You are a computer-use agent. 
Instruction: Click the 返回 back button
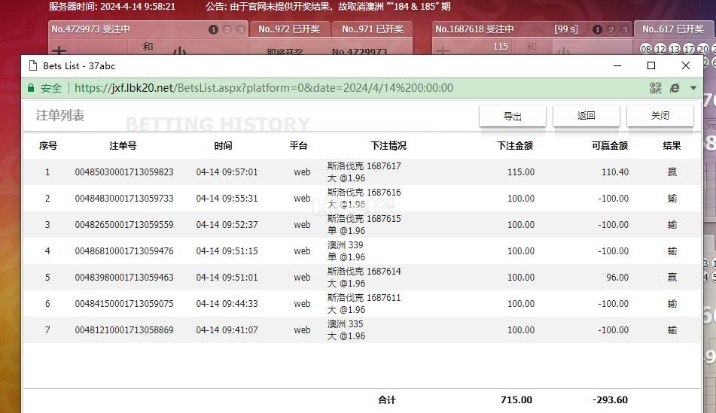pos(587,116)
